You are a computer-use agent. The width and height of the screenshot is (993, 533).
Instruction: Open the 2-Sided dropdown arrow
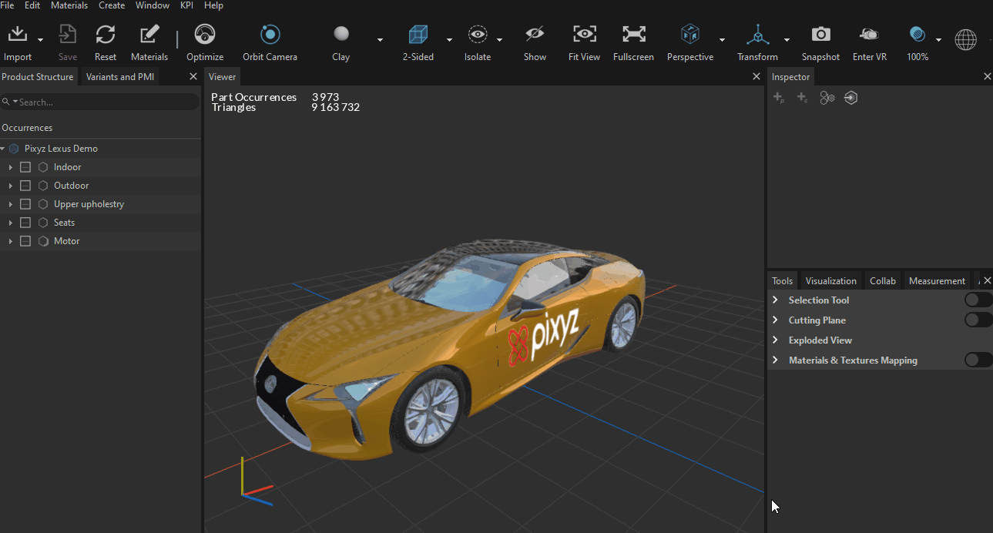(x=449, y=40)
